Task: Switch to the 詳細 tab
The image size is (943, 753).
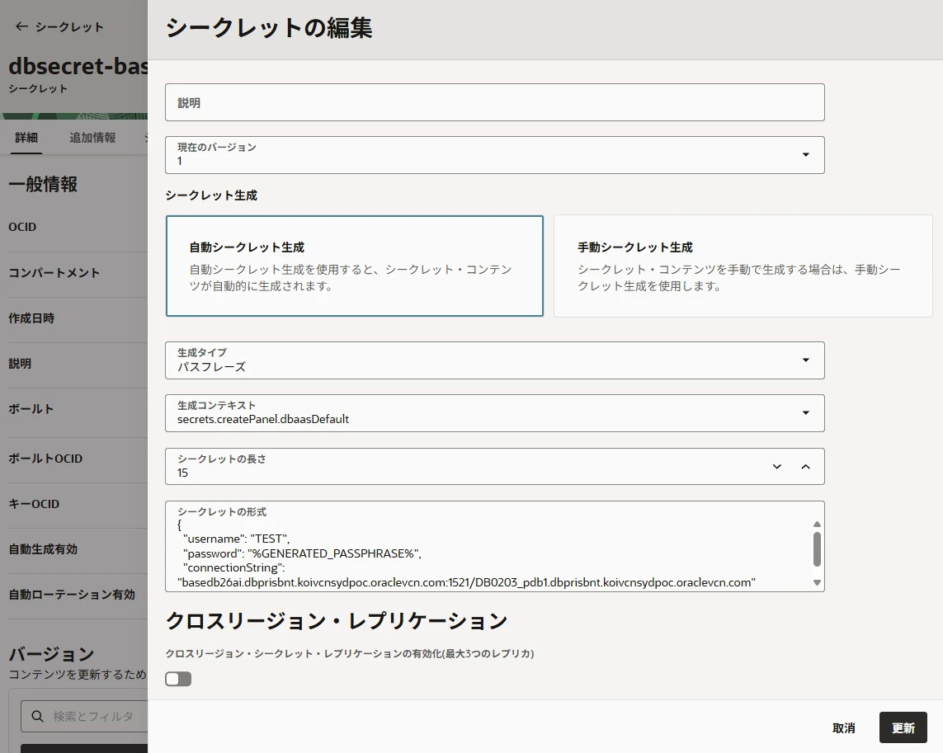Action: [26, 138]
